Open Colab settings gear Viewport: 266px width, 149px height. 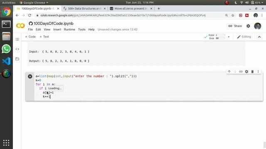click(x=248, y=26)
